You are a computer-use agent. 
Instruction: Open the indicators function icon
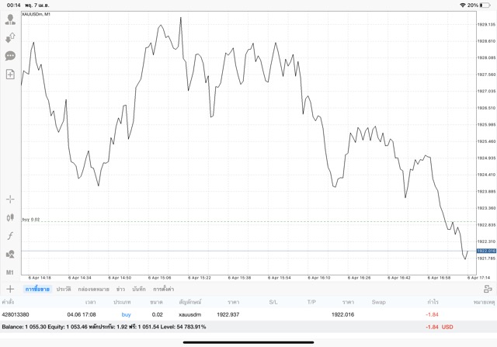tap(10, 236)
